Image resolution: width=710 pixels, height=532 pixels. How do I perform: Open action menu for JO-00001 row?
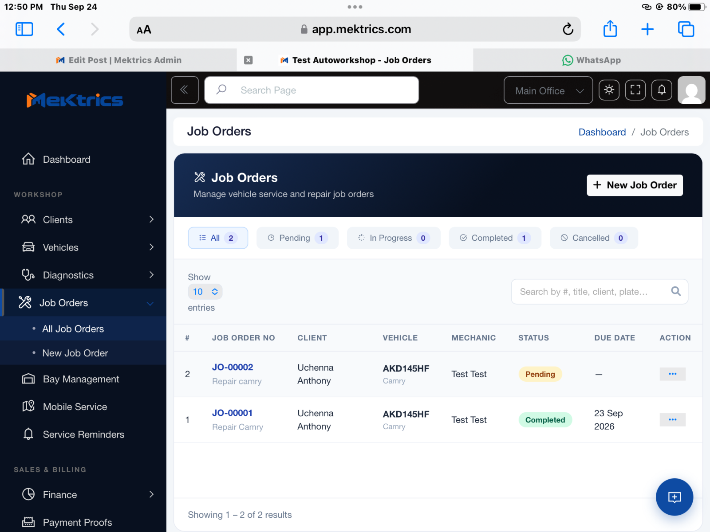pos(672,419)
